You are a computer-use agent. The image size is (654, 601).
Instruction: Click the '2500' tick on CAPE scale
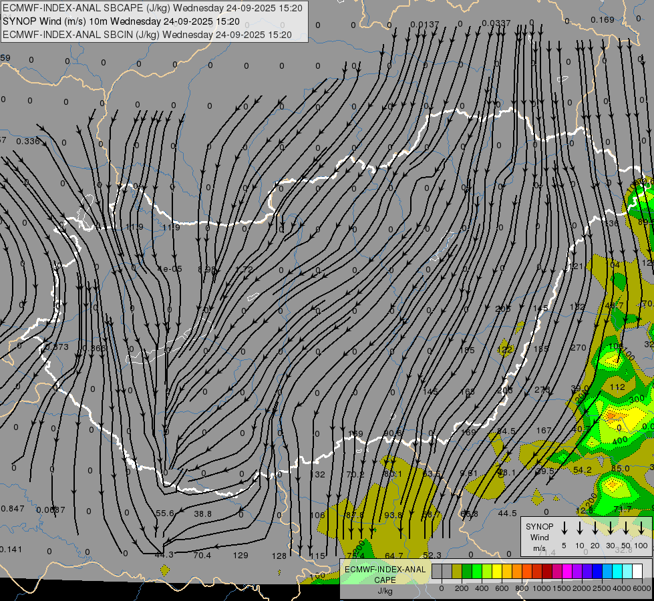[x=602, y=588]
